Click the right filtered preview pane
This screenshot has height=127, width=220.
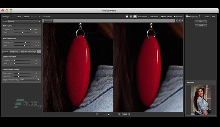(148, 67)
